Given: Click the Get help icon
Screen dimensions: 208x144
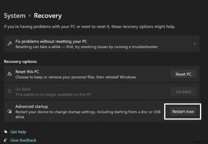Looking at the screenshot, I should click(x=6, y=132).
